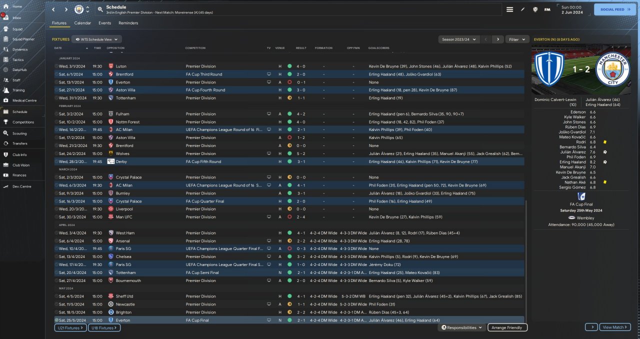Viewport: 640px width, 339px height.
Task: Toggle the reminder circle for the Brighton fixture row
Action: pyautogui.click(x=56, y=312)
